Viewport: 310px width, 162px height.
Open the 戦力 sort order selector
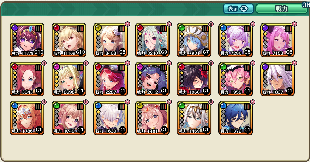(281, 9)
